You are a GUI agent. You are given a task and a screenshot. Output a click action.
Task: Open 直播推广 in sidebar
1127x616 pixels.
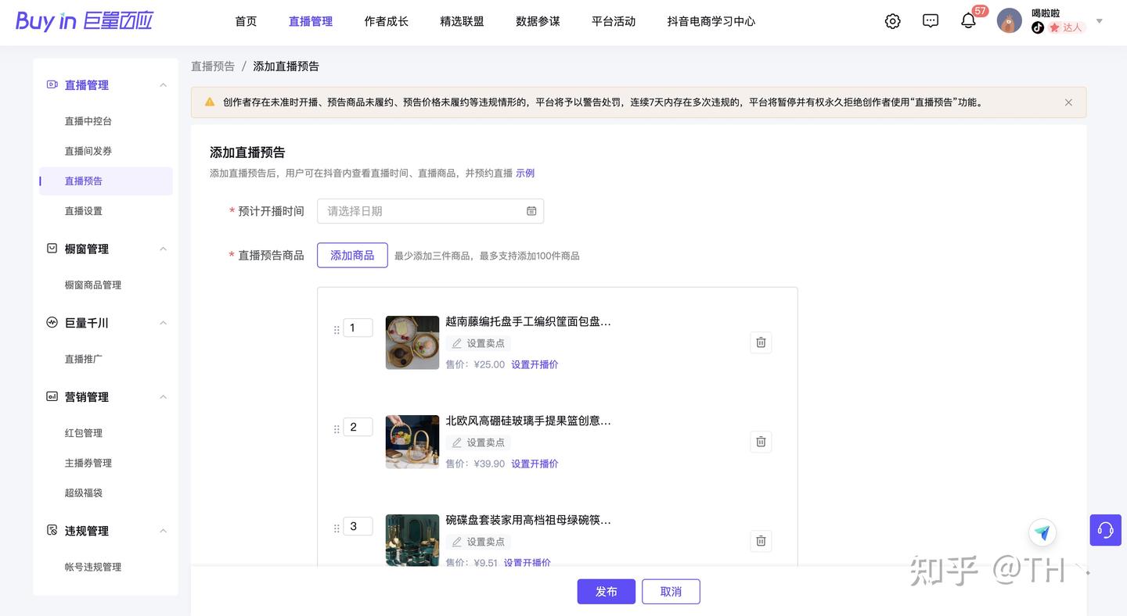click(x=84, y=359)
